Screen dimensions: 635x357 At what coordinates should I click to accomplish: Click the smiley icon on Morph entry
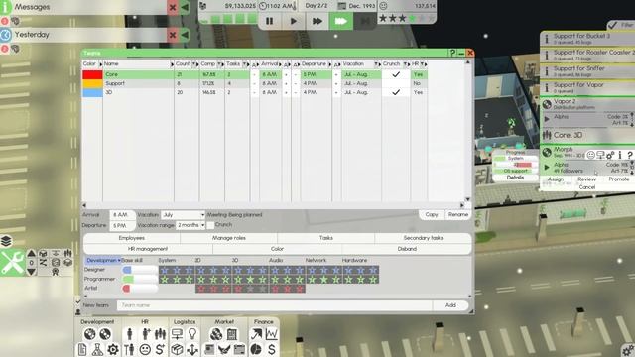coord(591,155)
